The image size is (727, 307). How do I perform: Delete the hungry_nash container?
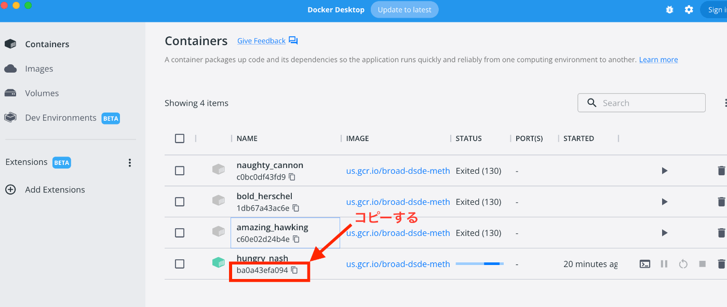pyautogui.click(x=721, y=264)
